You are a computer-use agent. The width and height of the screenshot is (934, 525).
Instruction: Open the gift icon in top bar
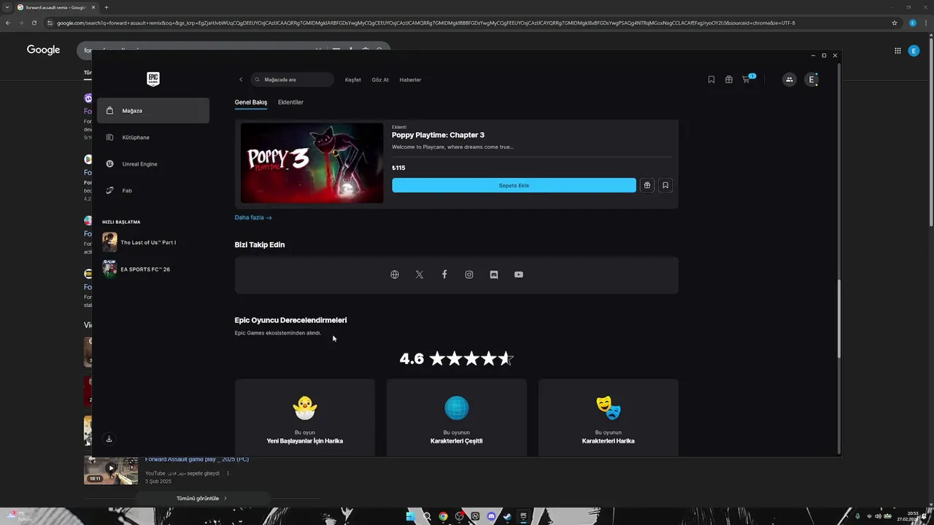[729, 79]
